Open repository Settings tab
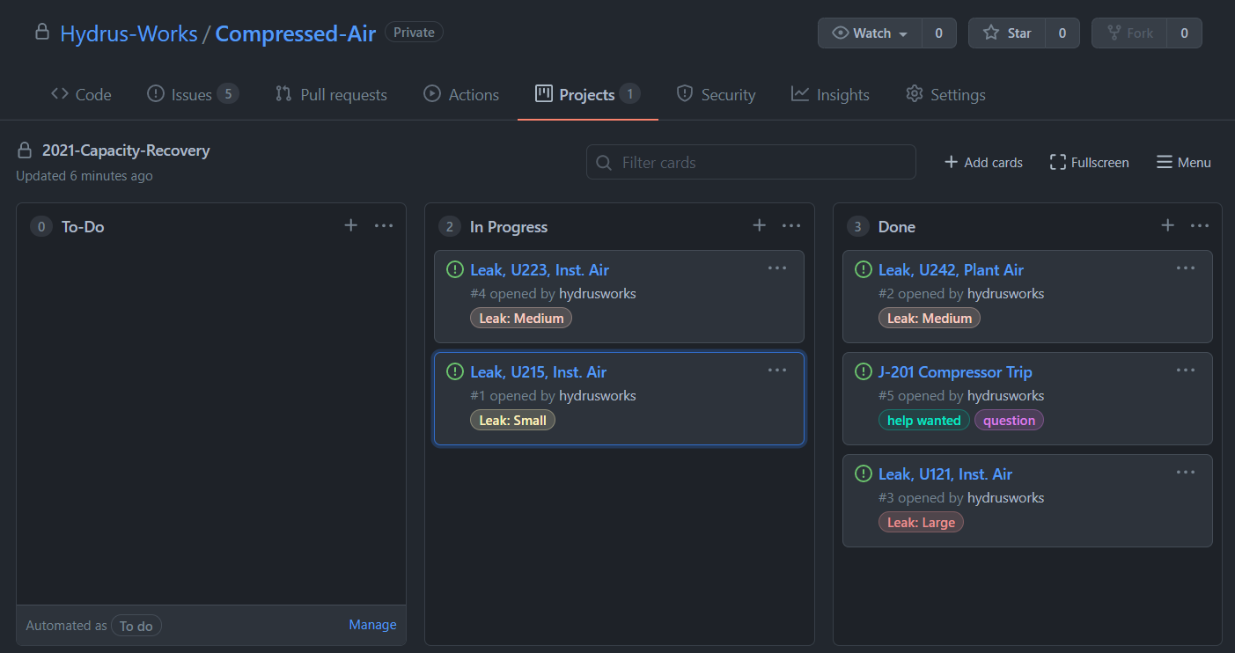Image resolution: width=1235 pixels, height=653 pixels. [x=945, y=94]
